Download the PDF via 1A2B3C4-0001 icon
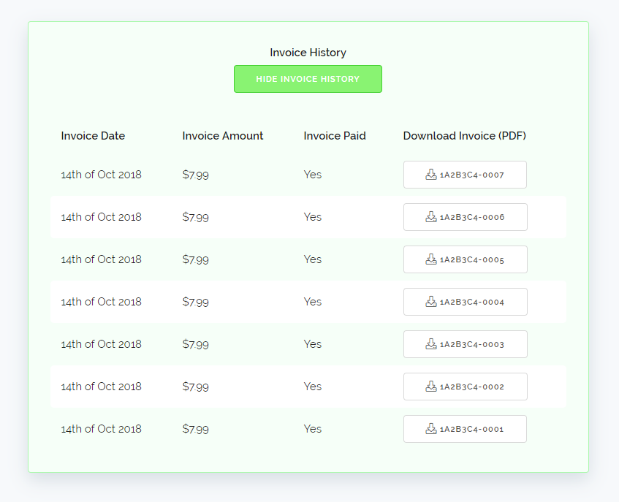Screen dimensions: 619x502 pyautogui.click(x=431, y=429)
